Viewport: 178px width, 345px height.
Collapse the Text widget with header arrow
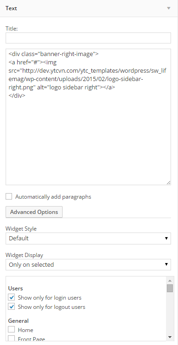coord(169,8)
